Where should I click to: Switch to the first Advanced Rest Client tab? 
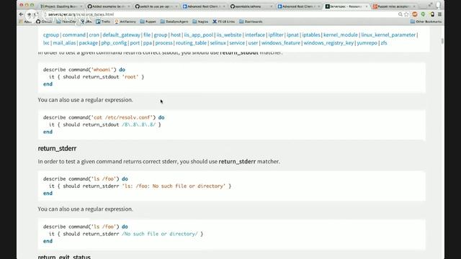click(x=204, y=6)
